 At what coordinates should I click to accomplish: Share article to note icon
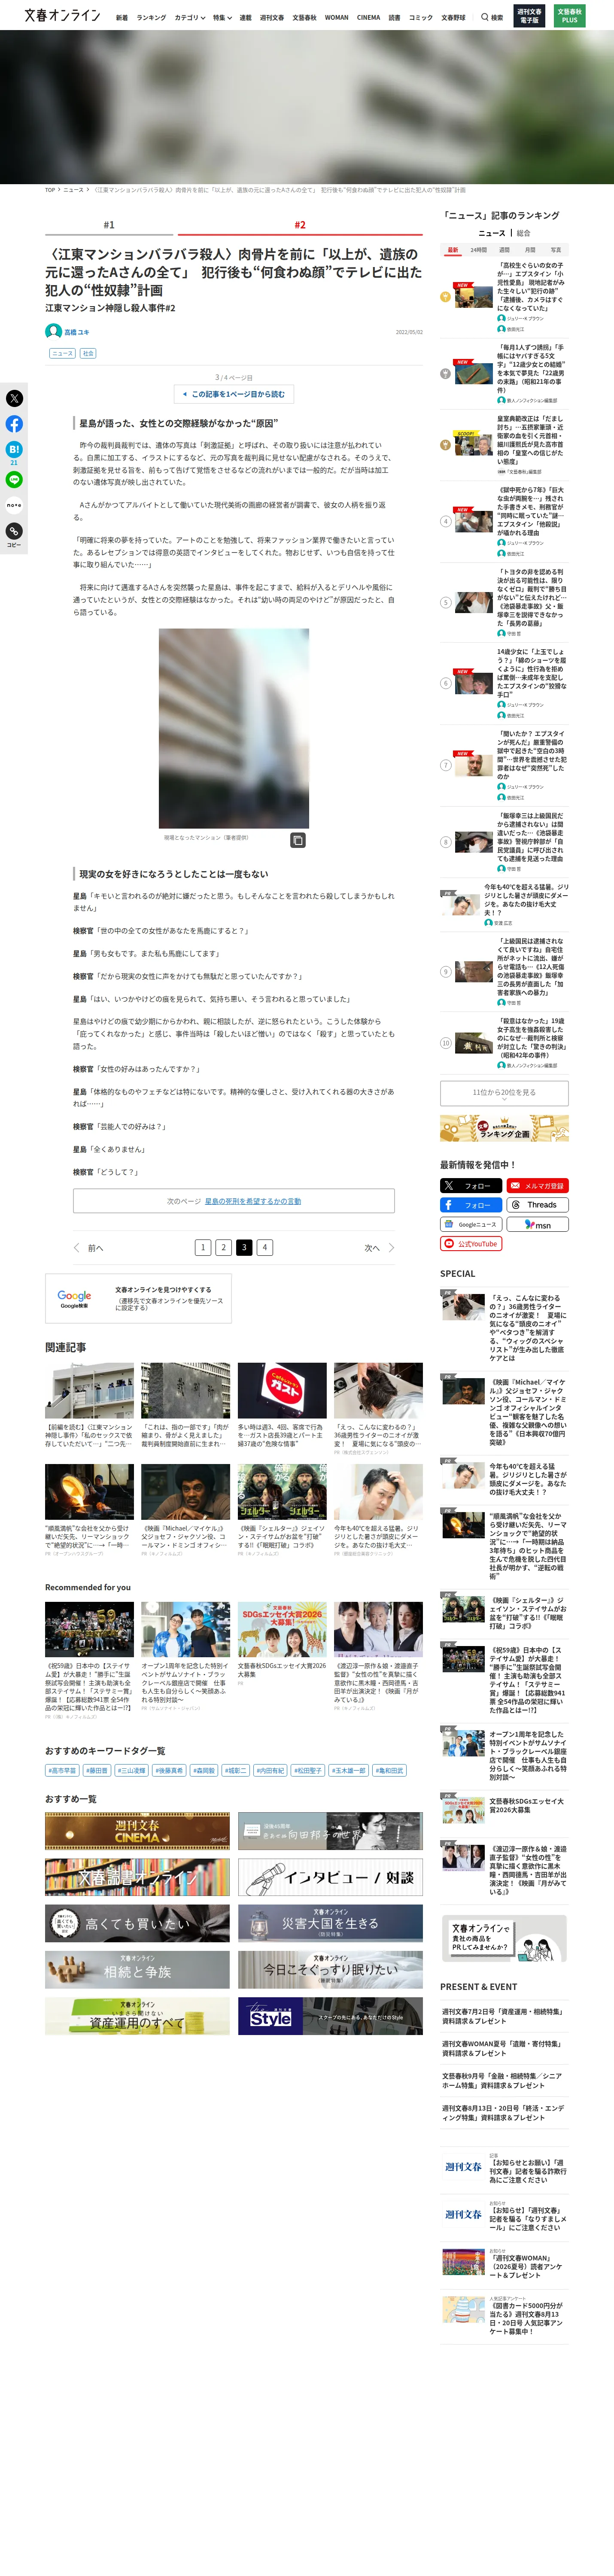tap(14, 505)
